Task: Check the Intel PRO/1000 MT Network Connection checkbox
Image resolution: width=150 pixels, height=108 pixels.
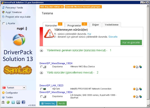Action: coord(41,89)
